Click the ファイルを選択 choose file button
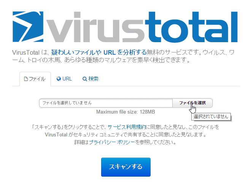Screen dimensions: 243x193 point(192,103)
